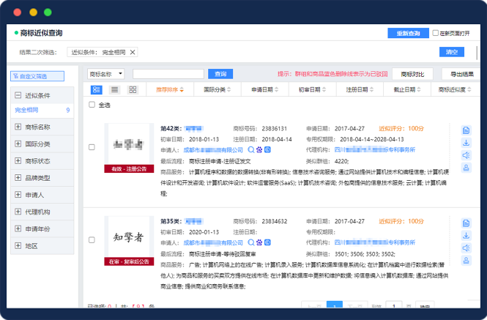487x320 pixels.
Task: Click blue square icon beside applicant in class 42 row
Action: [267, 149]
